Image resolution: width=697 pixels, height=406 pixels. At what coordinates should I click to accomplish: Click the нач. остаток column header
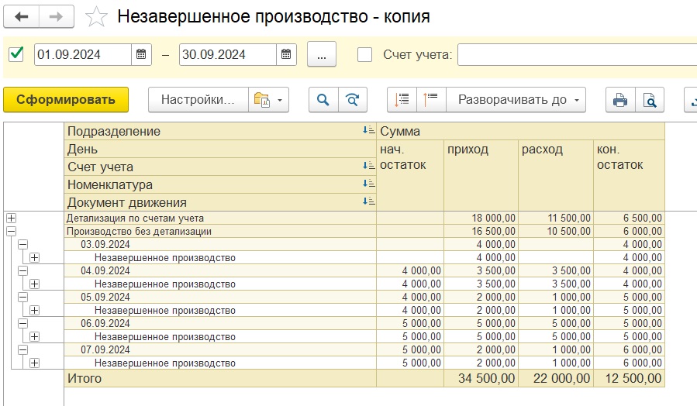410,175
